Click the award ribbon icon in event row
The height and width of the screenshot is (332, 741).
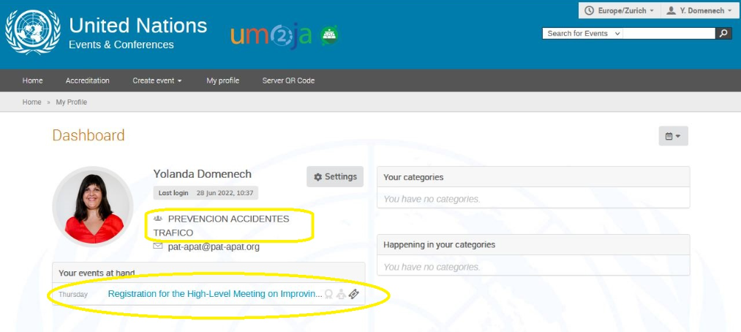tap(328, 294)
